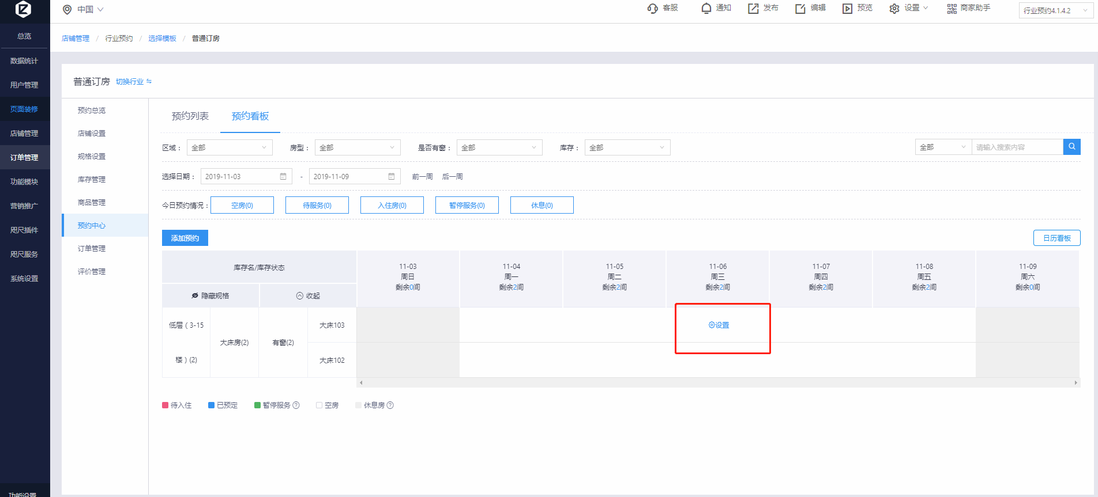Screen dimensions: 1098x497
Task: Open the 房型 dropdown
Action: [358, 147]
